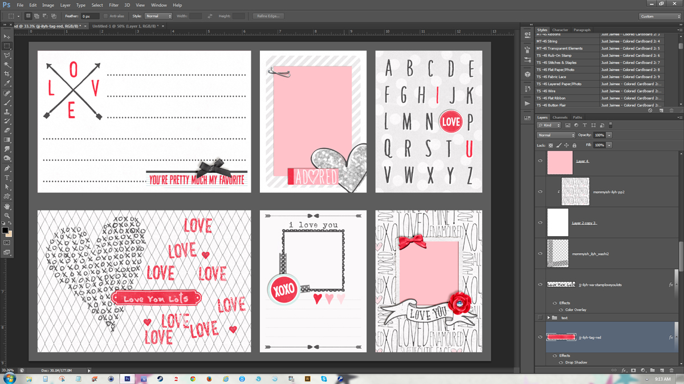
Task: Select the Move tool
Action: [x=7, y=36]
